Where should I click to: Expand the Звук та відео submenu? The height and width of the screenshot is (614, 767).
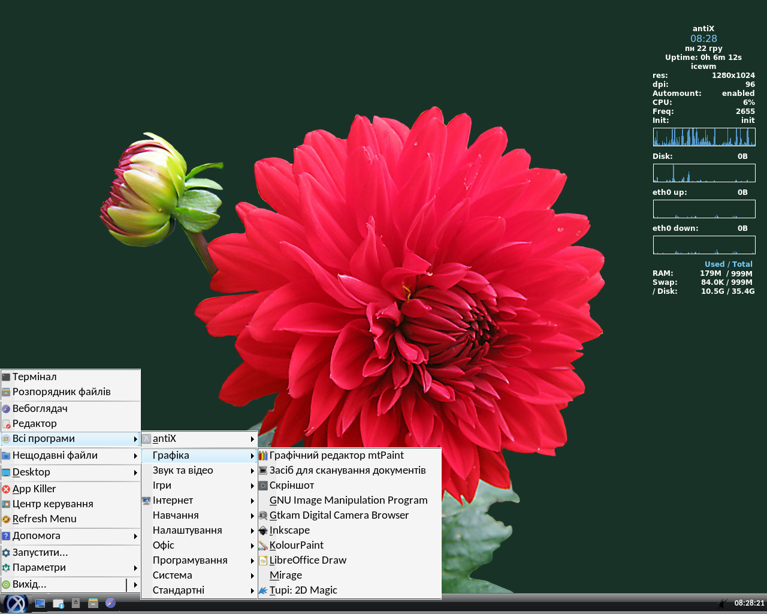pos(183,471)
